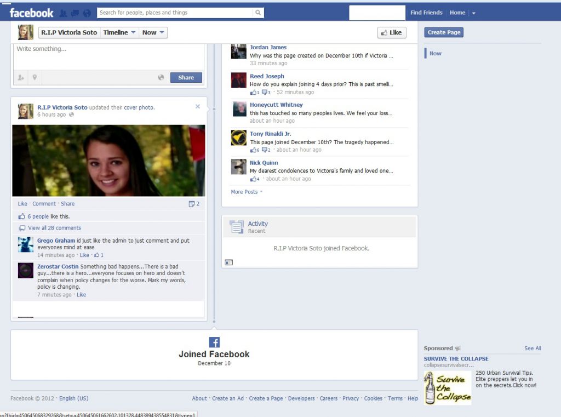Open Zerostar Costin's profile name link
This screenshot has width=561, height=417.
coord(58,267)
